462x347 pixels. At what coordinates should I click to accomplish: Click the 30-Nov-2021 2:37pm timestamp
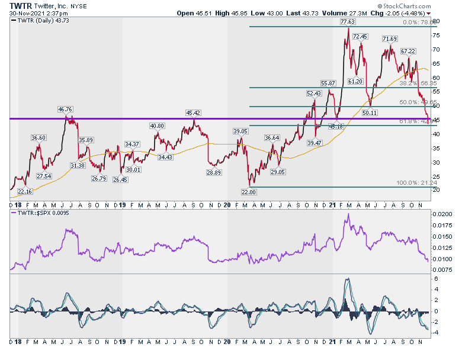click(38, 13)
